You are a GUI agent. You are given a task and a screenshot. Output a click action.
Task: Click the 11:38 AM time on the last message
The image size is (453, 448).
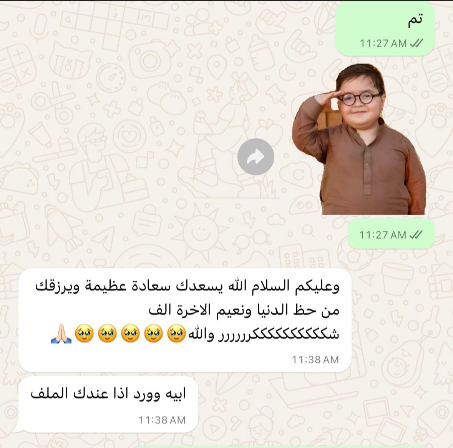pos(162,420)
